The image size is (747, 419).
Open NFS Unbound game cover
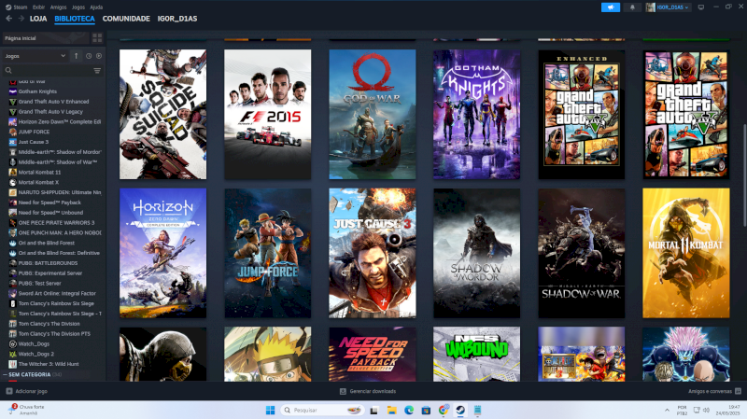point(477,354)
